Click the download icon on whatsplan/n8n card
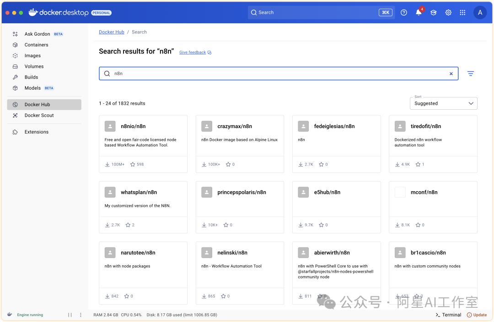Screen dimensions: 494x322 pyautogui.click(x=107, y=225)
